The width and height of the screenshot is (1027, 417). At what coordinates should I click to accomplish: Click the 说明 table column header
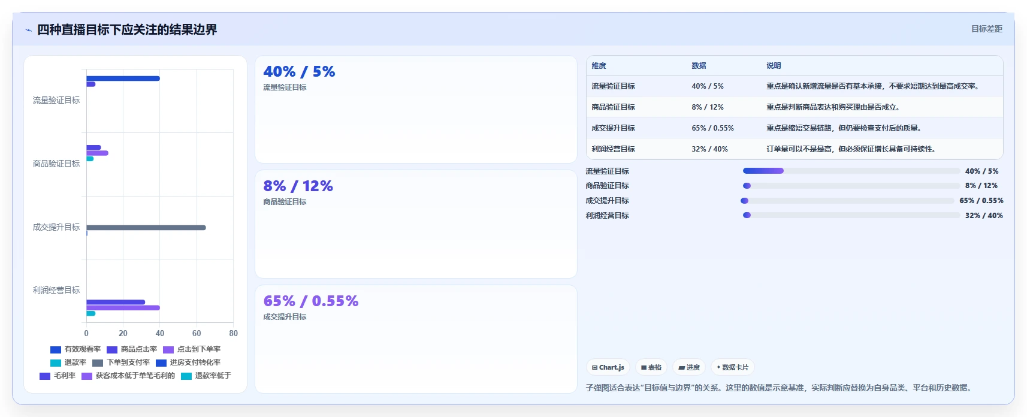click(x=774, y=66)
